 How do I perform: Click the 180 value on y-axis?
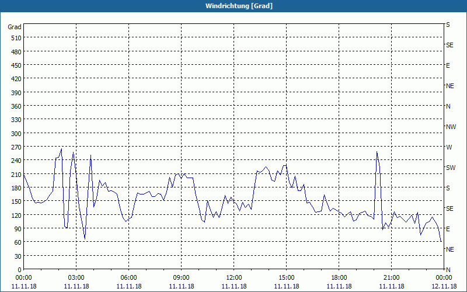tap(16, 188)
